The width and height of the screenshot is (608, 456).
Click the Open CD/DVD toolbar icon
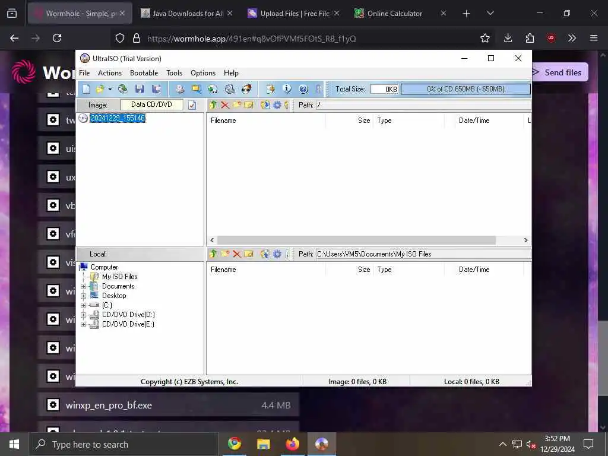122,89
